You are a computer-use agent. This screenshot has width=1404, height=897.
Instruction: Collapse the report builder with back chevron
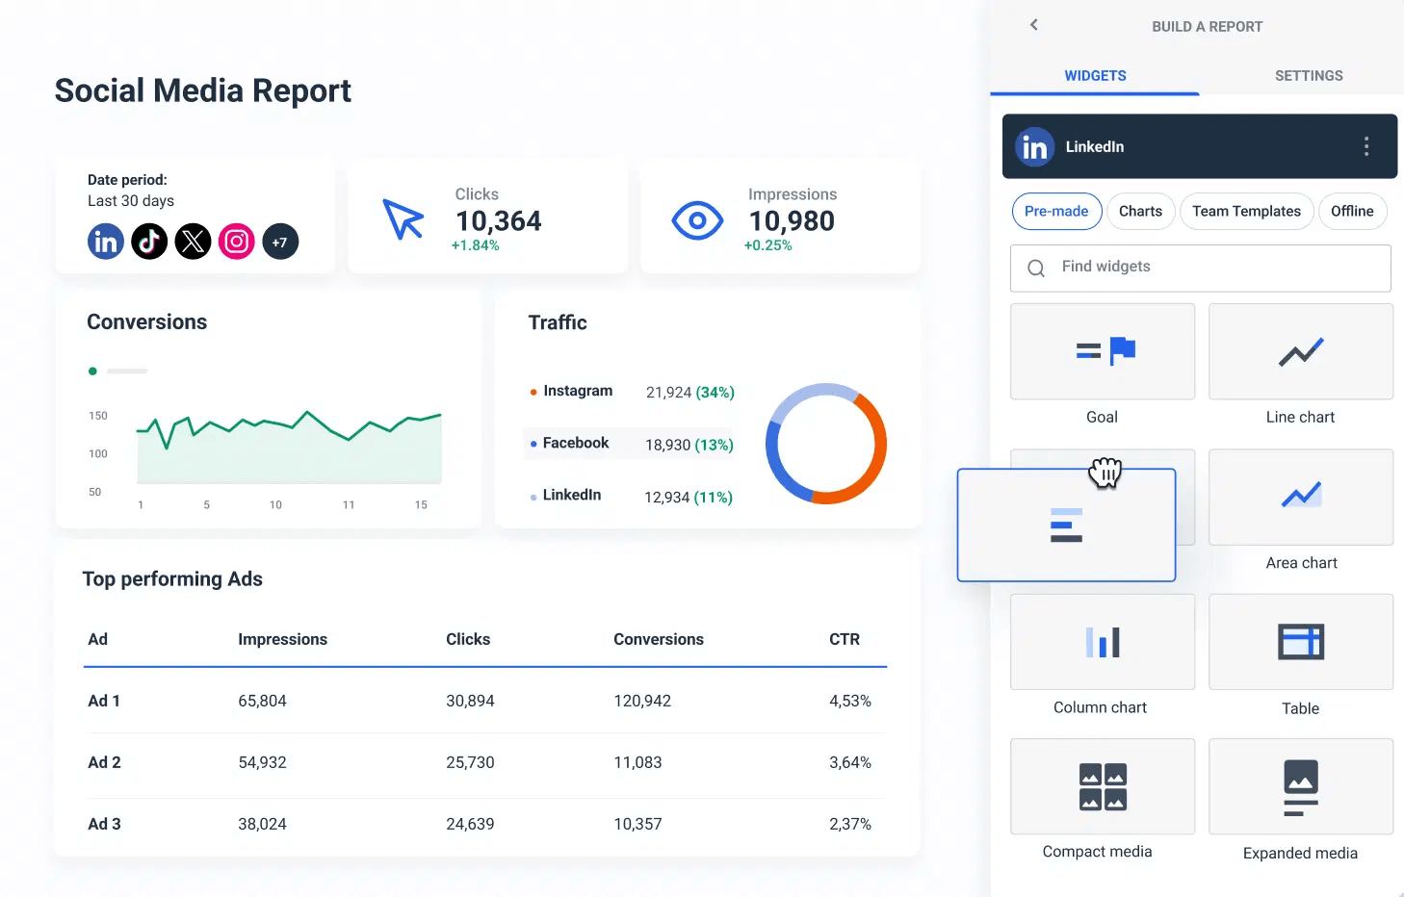1033,26
